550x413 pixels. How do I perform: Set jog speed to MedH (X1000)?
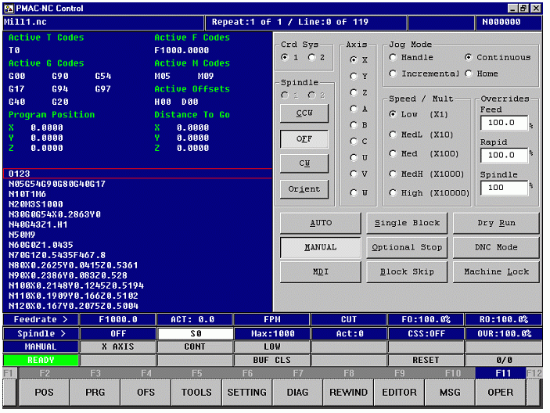393,174
